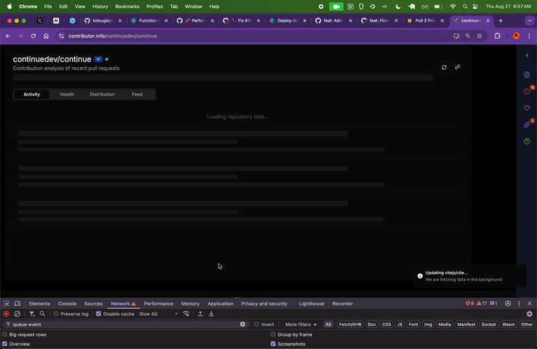Uncheck the Overview checkbox
This screenshot has height=349, width=537.
pyautogui.click(x=5, y=344)
